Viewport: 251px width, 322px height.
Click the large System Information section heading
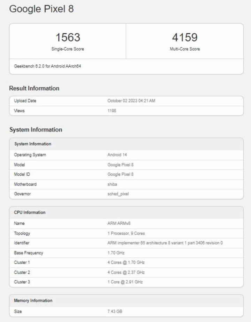pos(36,130)
